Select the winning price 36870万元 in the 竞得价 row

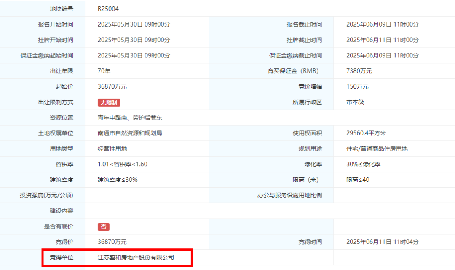point(112,242)
